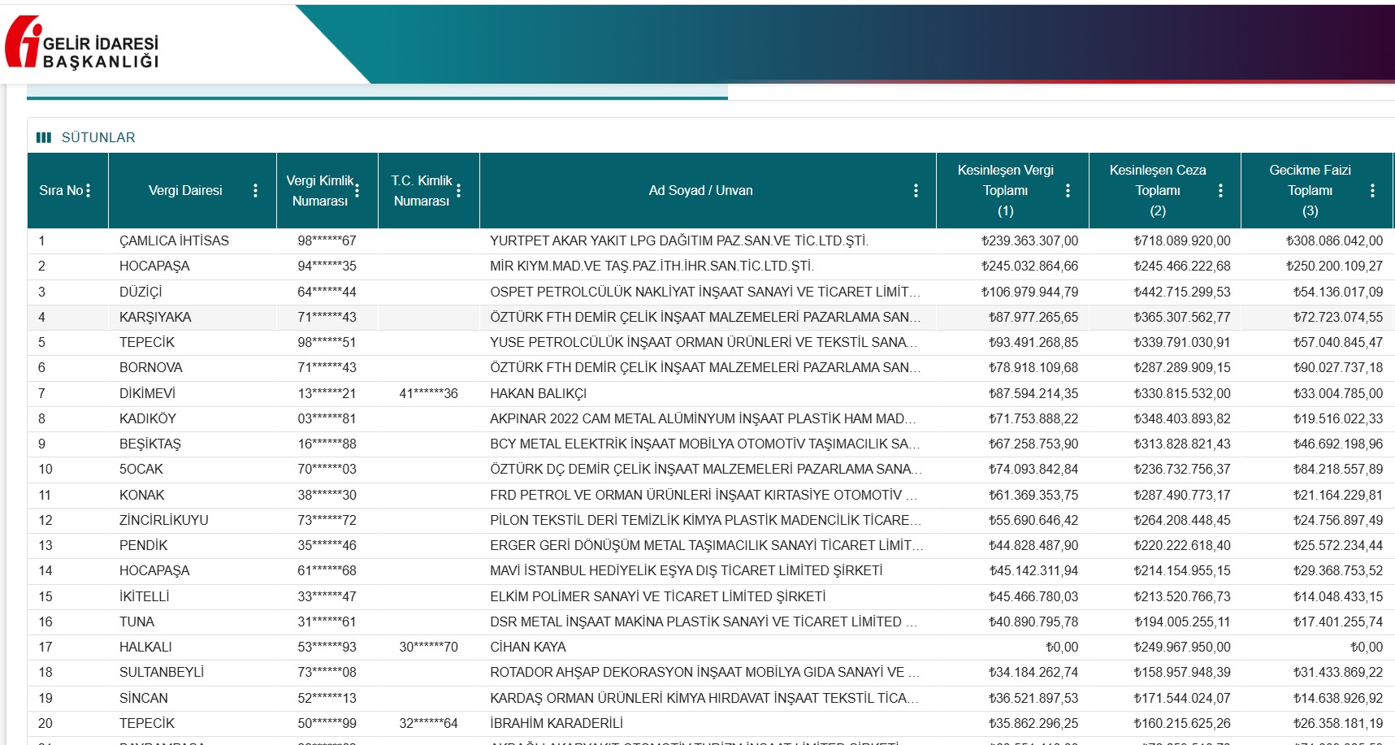Open the Vergi Dairesi column menu
This screenshot has width=1395, height=745.
(x=255, y=190)
